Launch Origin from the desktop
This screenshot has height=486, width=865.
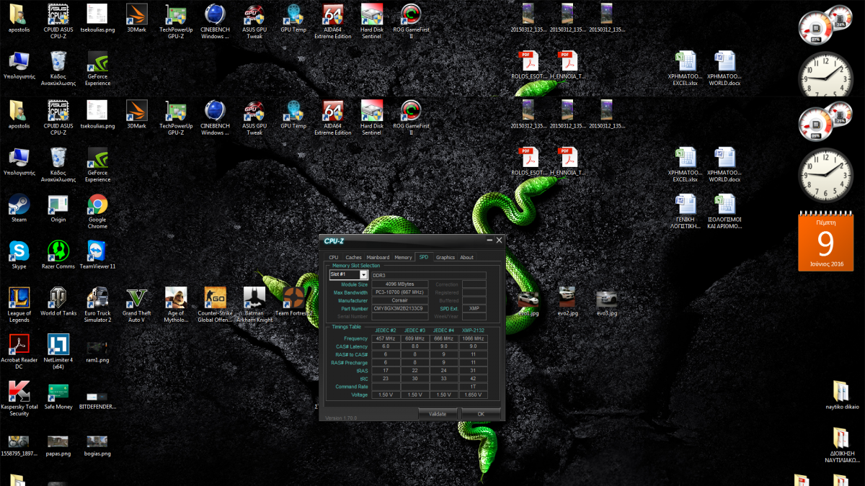pos(58,208)
